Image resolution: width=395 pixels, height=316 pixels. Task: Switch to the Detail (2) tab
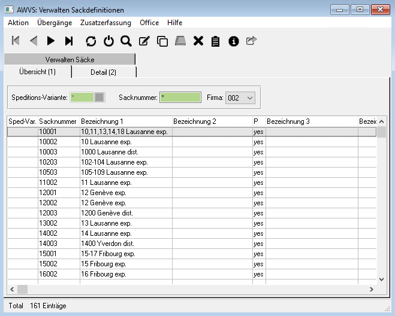tap(103, 72)
